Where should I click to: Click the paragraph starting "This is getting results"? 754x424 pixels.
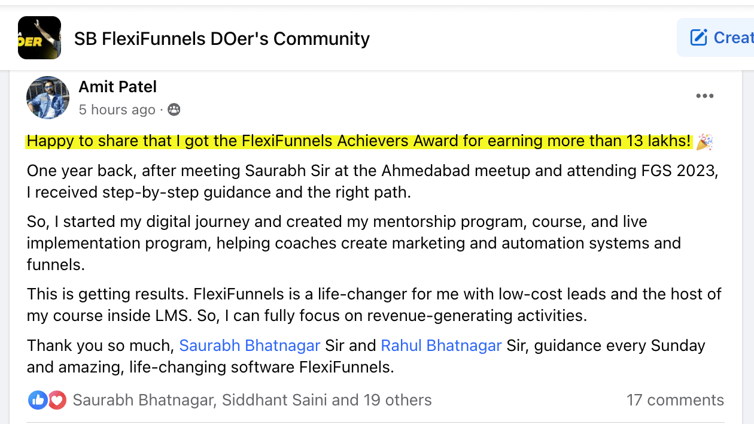click(371, 305)
